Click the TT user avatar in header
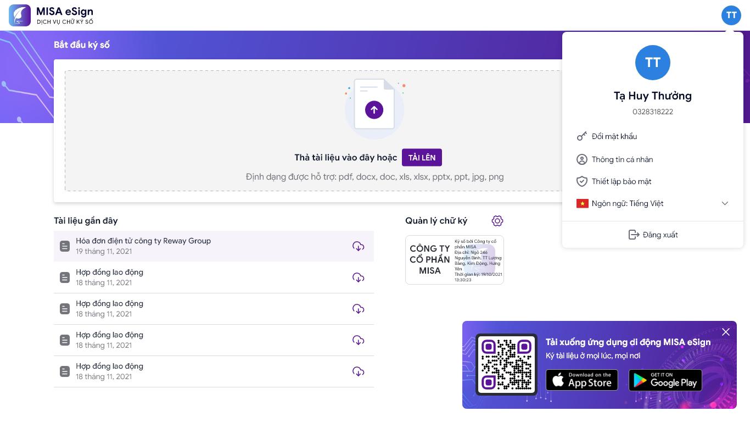This screenshot has width=750, height=422. (731, 15)
